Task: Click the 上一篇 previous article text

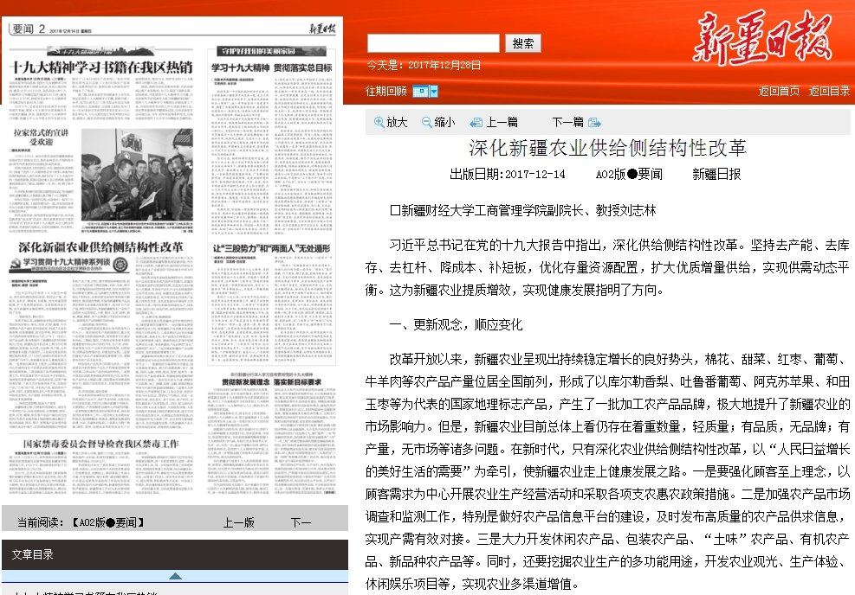Action: coord(502,123)
